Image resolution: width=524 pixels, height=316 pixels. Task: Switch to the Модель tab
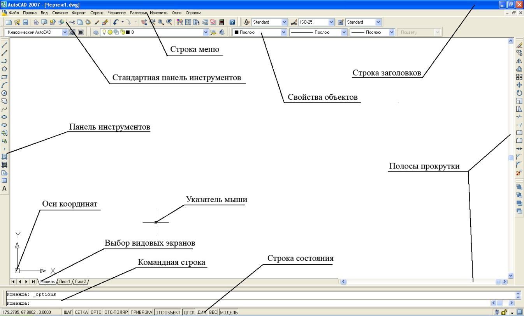[x=47, y=281]
